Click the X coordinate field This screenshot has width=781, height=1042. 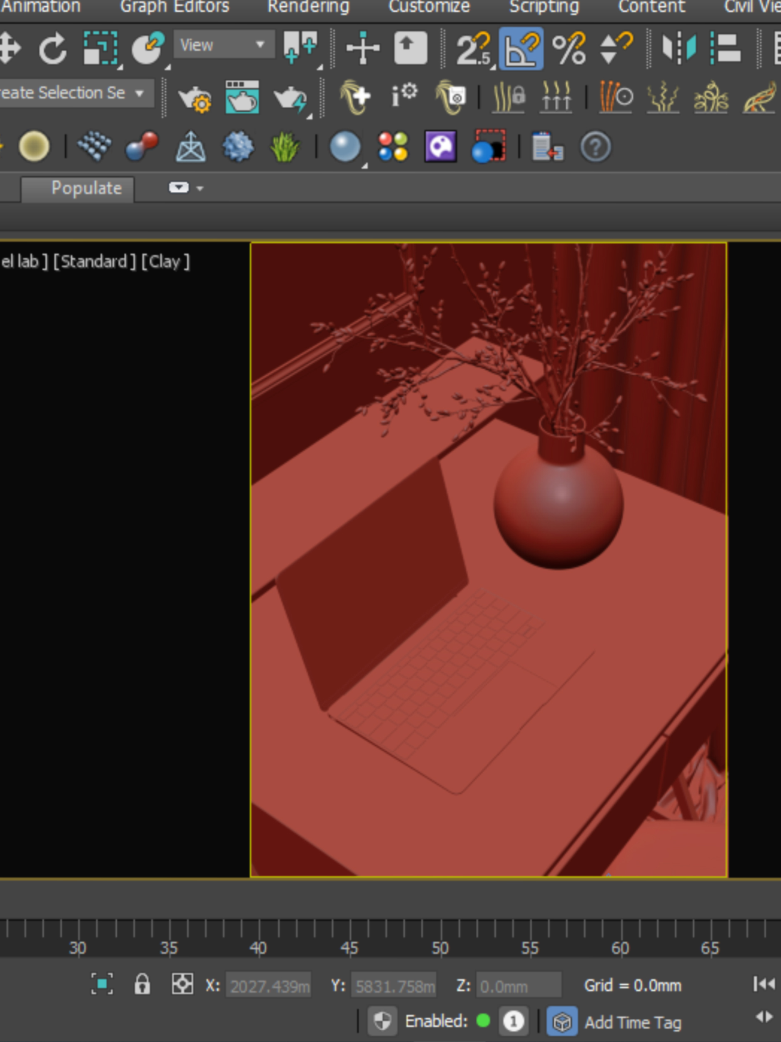[x=268, y=985]
